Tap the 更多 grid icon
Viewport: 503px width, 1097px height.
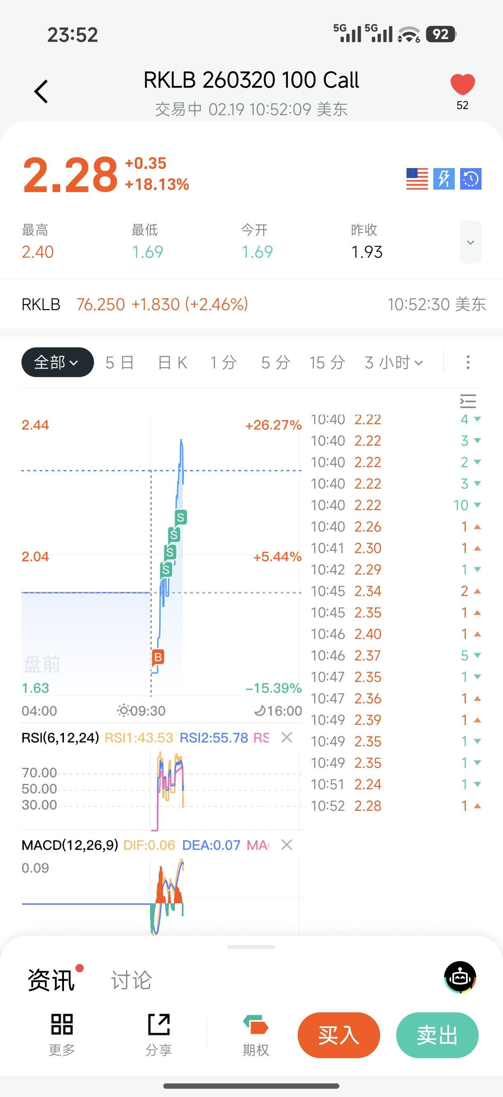click(62, 1025)
